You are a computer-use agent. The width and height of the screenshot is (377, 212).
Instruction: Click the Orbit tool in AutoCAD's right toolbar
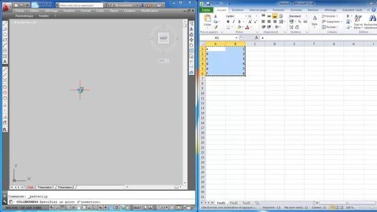click(191, 45)
